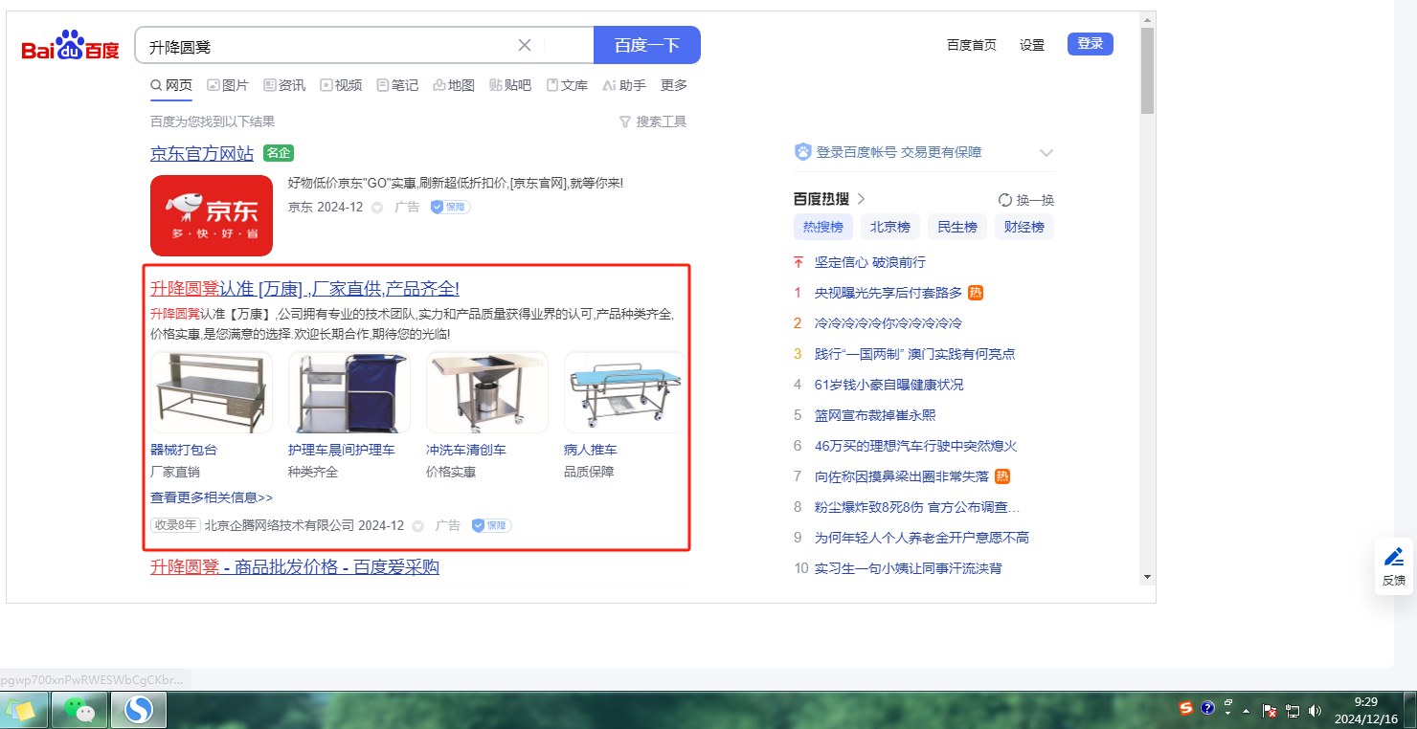The height and width of the screenshot is (729, 1417).
Task: Go to the 地图 tab
Action: (454, 85)
